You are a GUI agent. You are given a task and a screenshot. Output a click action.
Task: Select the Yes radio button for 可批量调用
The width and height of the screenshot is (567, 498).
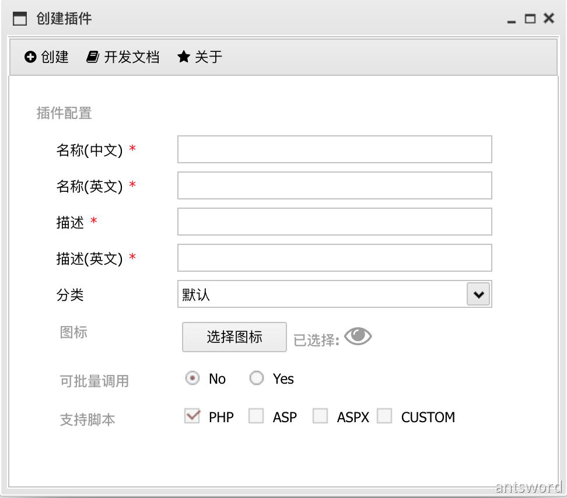257,378
